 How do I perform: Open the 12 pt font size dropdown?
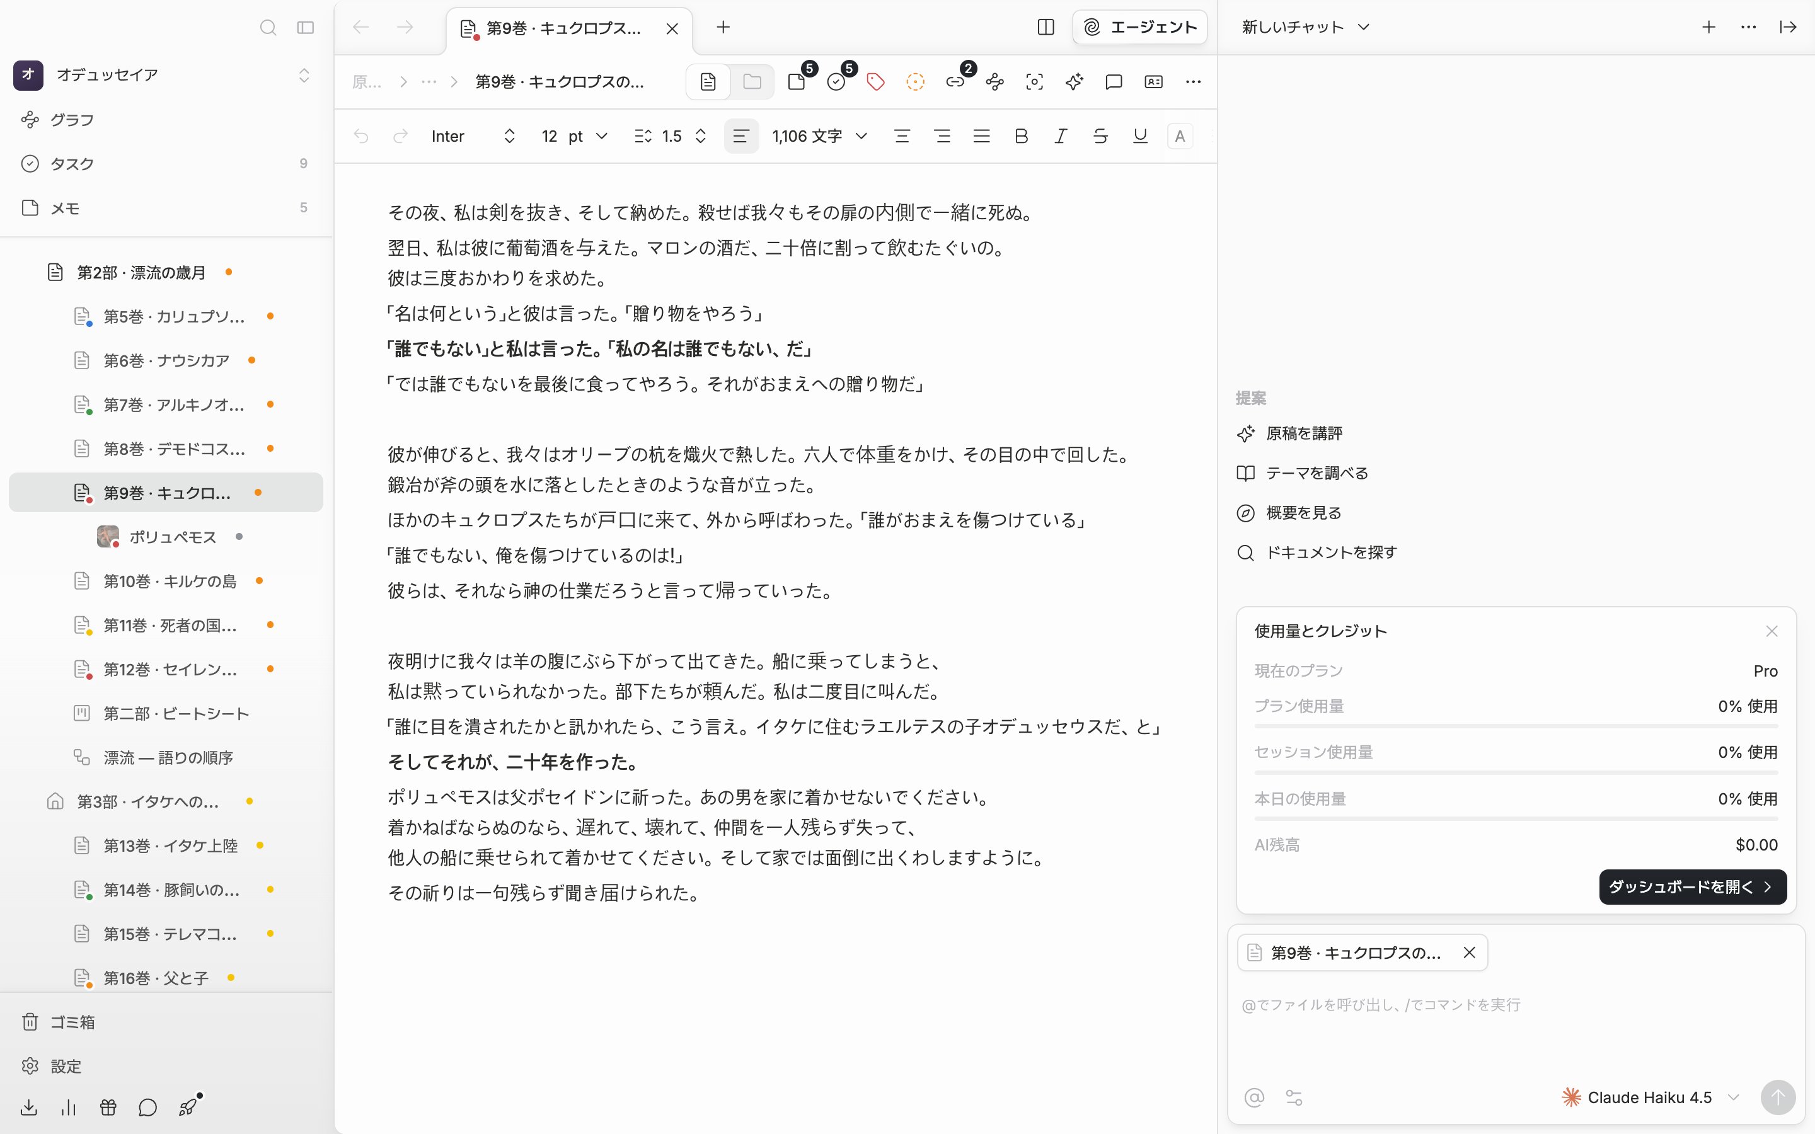(x=573, y=137)
